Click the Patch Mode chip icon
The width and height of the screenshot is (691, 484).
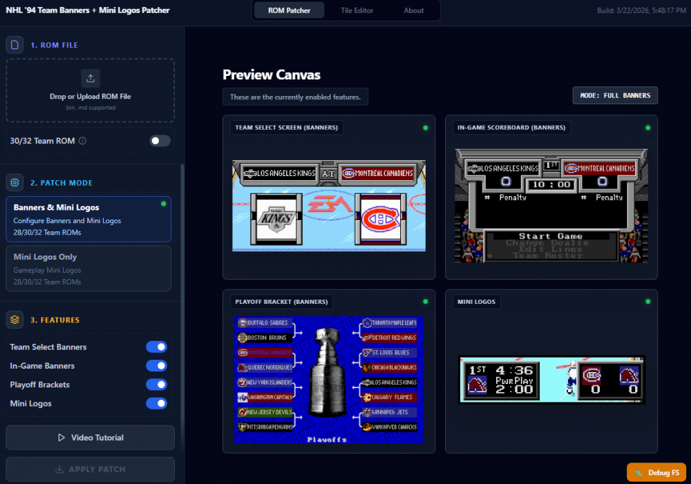coord(15,183)
